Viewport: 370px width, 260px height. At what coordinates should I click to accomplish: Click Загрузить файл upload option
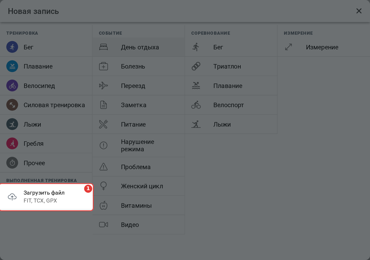coord(46,197)
